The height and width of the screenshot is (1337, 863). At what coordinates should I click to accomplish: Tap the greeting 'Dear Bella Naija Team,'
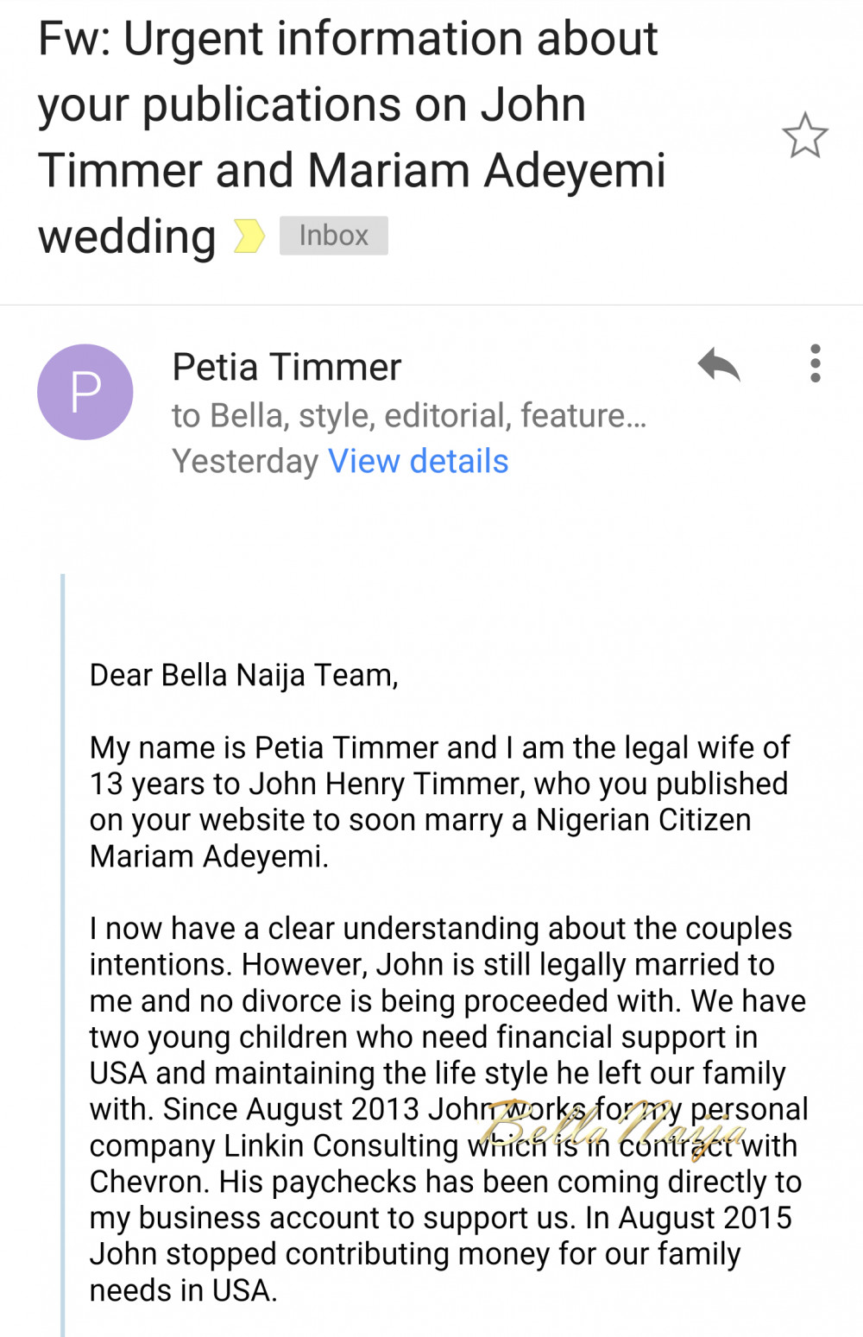(x=244, y=675)
